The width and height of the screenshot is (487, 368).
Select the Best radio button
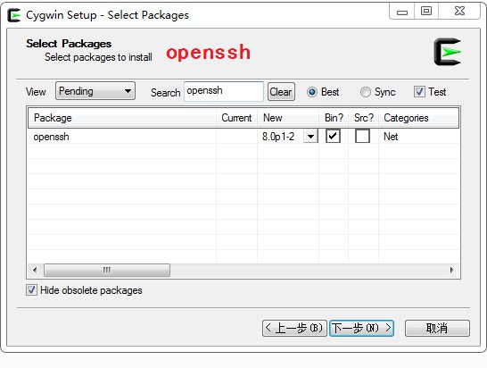point(312,92)
